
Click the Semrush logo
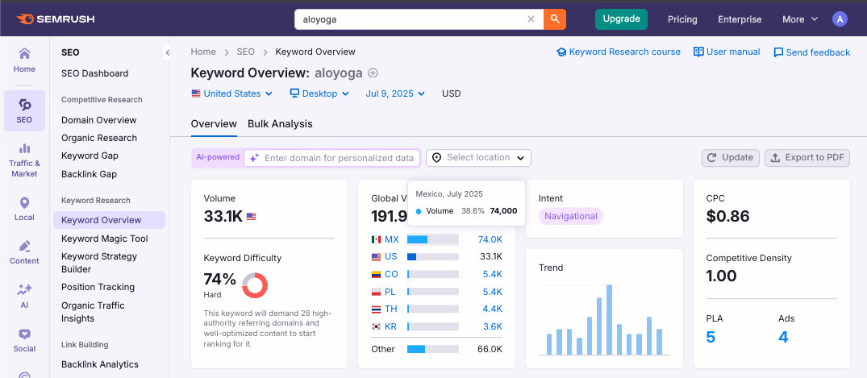(x=56, y=19)
